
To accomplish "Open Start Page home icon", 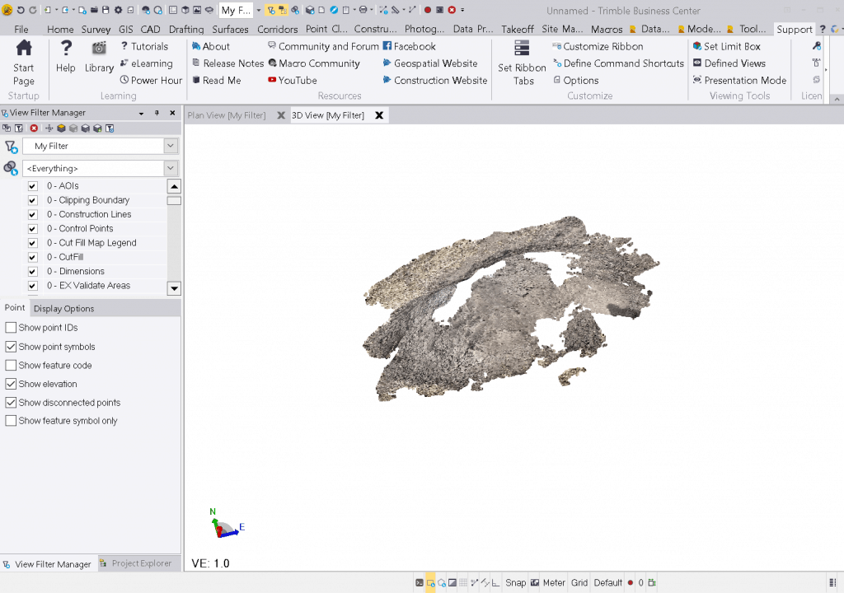I will coord(24,49).
